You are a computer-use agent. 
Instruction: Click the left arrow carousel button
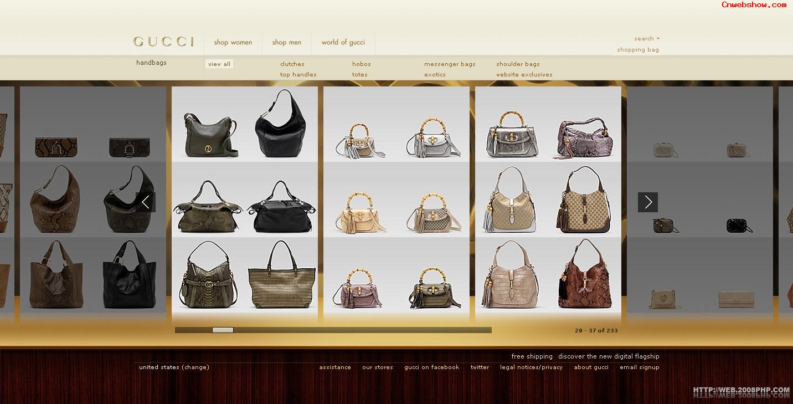[x=146, y=202]
